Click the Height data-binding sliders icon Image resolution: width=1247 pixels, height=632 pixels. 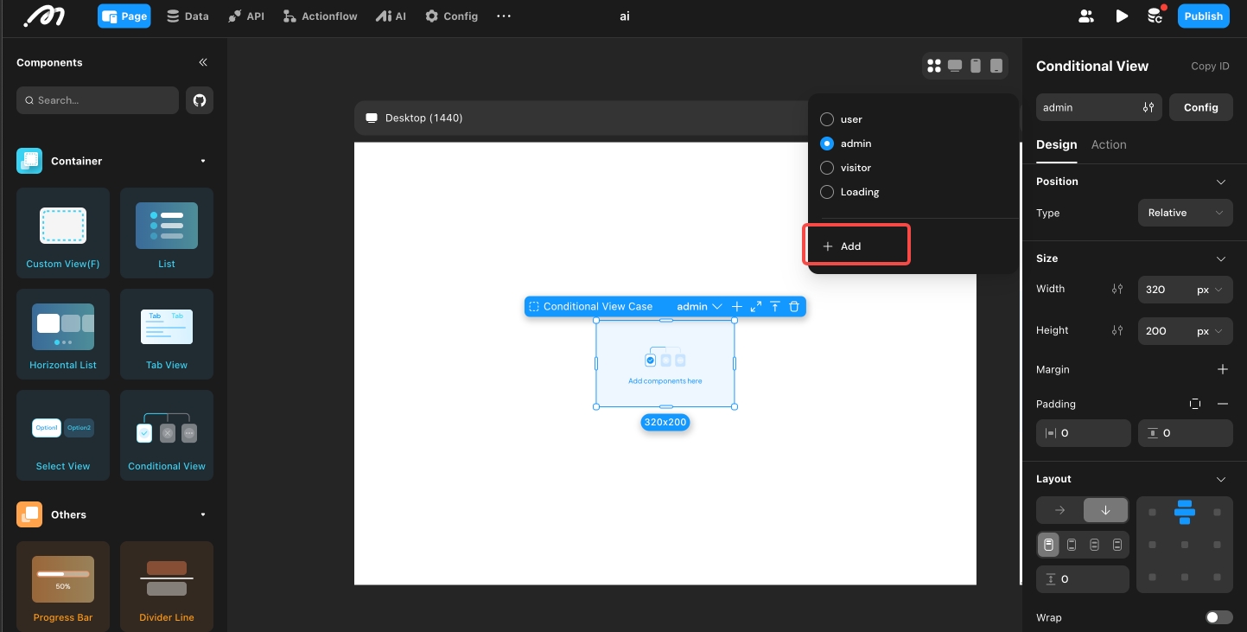point(1117,330)
